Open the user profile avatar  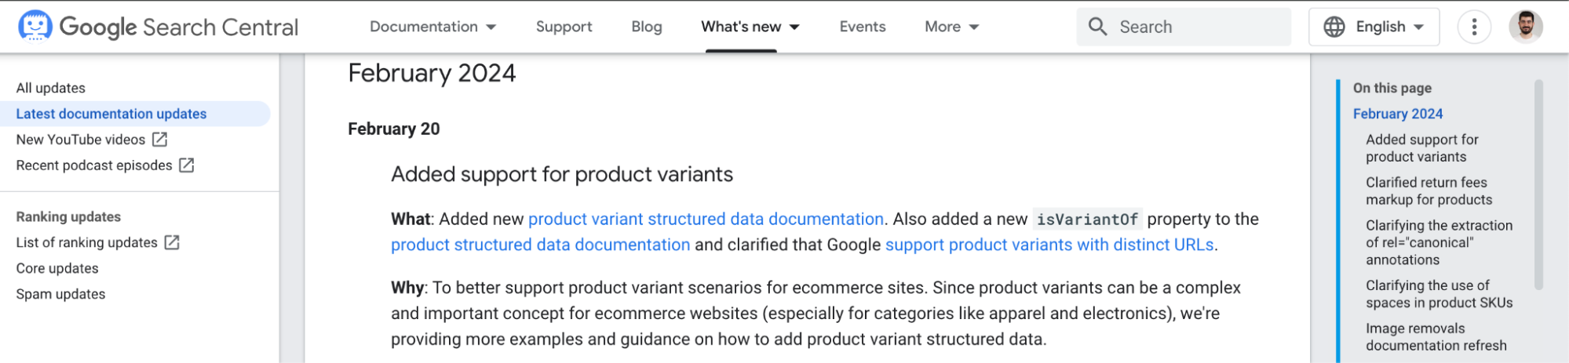coord(1525,27)
